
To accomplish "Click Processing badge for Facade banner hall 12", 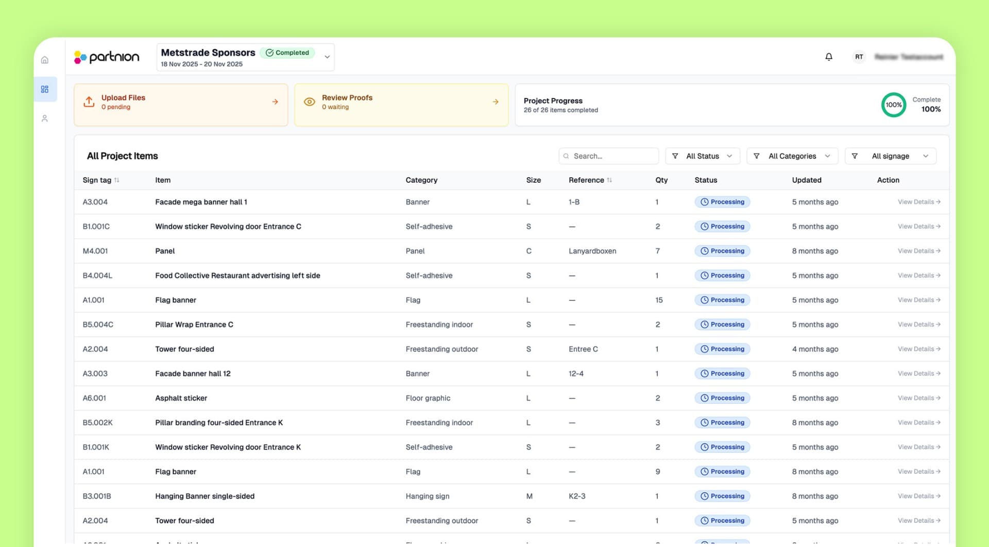I will pos(722,373).
